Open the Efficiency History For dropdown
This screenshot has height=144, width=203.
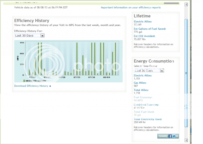pos(29,36)
